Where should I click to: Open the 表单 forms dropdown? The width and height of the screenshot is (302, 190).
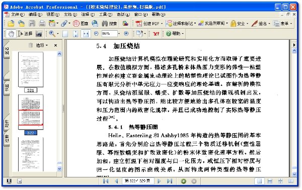click(291, 24)
